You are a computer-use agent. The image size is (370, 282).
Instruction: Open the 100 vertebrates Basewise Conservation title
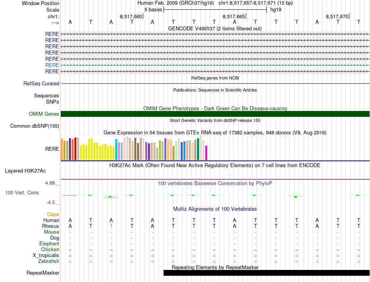coord(215,183)
